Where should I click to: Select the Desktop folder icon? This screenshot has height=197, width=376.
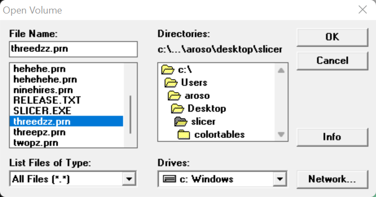coord(178,109)
